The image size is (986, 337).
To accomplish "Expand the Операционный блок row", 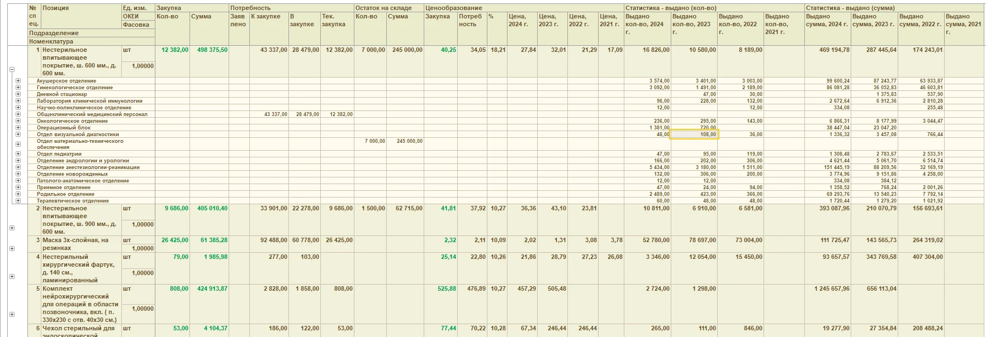I will pos(18,128).
